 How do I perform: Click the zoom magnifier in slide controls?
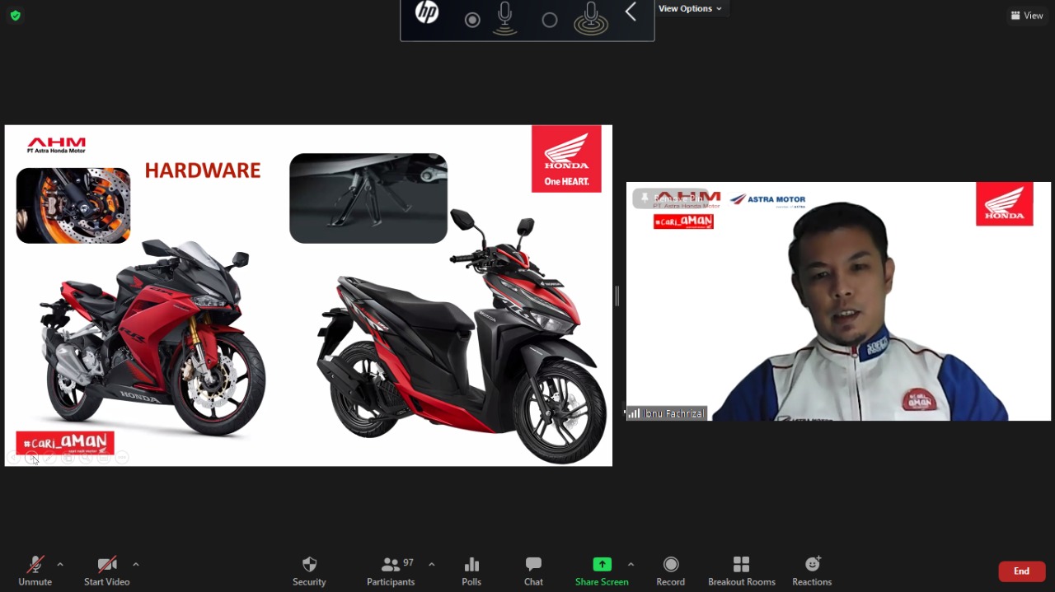click(87, 457)
